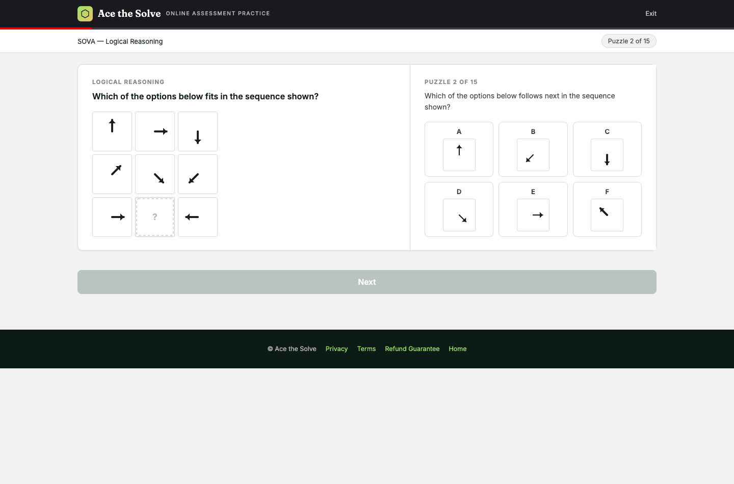
Task: Click the up-right diagonal arrow grid cell
Action: click(112, 174)
